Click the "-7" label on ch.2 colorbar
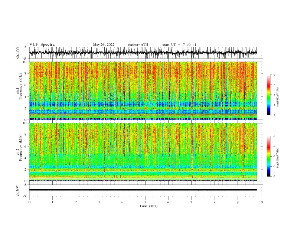294x227 pixels. (274, 177)
